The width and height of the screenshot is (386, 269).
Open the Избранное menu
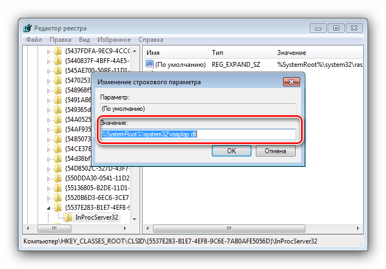114,40
